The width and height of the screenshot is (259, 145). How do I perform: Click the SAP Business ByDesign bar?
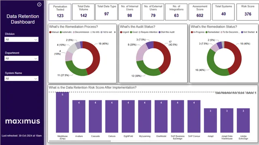click(177, 116)
